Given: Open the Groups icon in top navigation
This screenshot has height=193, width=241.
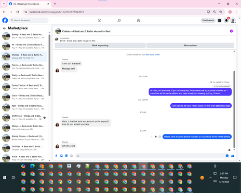Looking at the screenshot, I should point(138,20).
